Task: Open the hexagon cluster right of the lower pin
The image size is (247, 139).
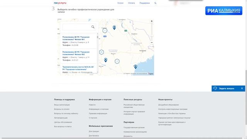Action: [117, 61]
